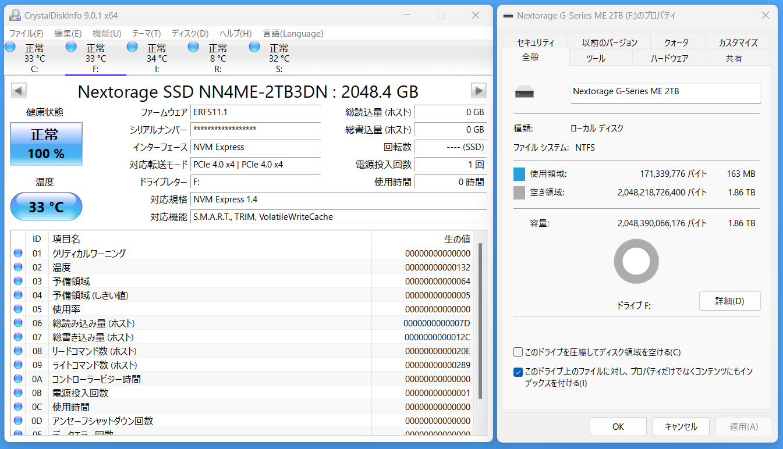783x449 pixels.
Task: Switch to カスタマイズ tab
Action: [x=738, y=42]
